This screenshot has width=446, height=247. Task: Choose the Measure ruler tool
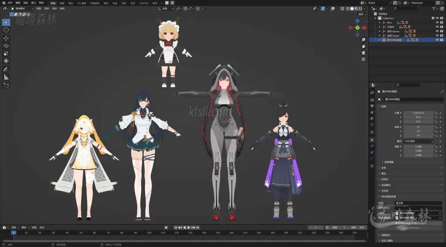pyautogui.click(x=6, y=77)
